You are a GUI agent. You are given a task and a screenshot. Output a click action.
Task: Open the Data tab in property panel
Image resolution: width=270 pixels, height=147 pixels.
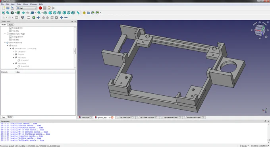[10, 117]
